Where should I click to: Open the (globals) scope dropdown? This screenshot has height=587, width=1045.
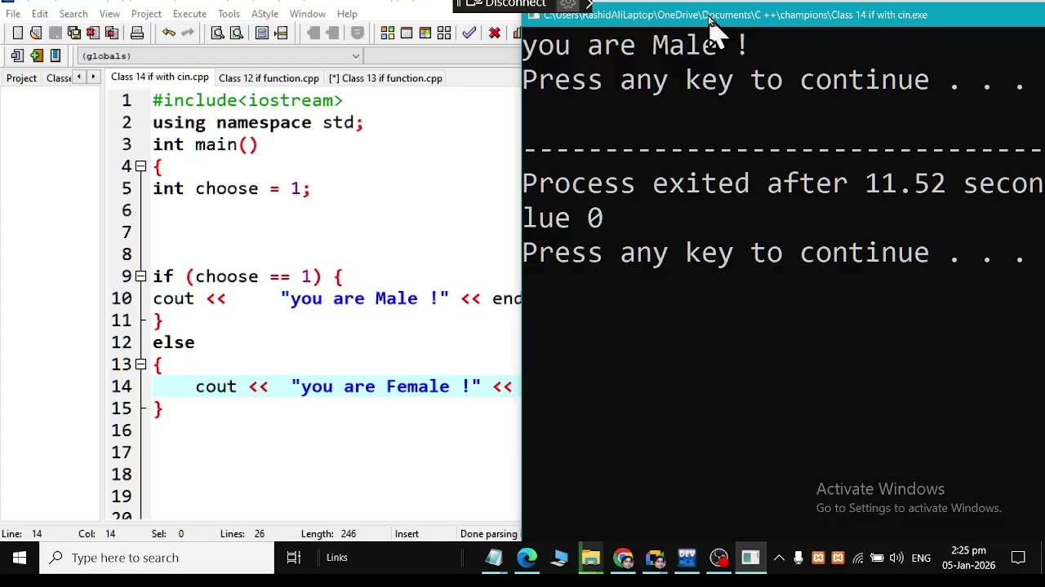tap(220, 55)
